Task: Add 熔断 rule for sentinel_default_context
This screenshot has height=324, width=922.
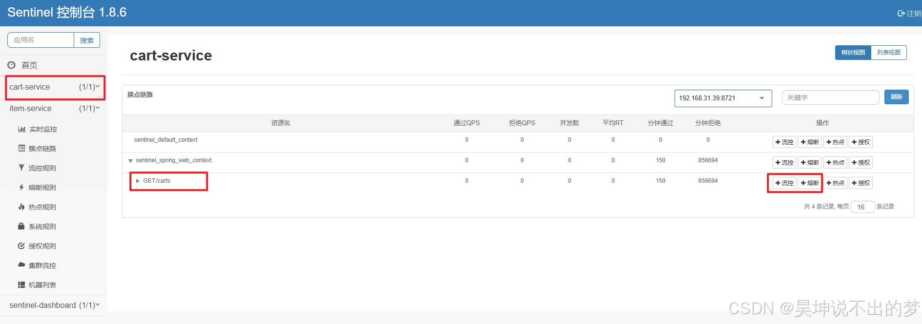Action: pos(810,142)
